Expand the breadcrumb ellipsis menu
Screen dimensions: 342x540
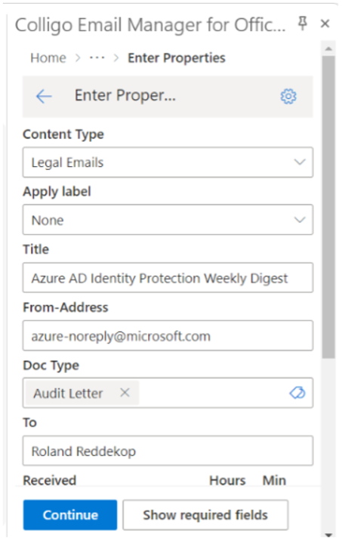[97, 58]
